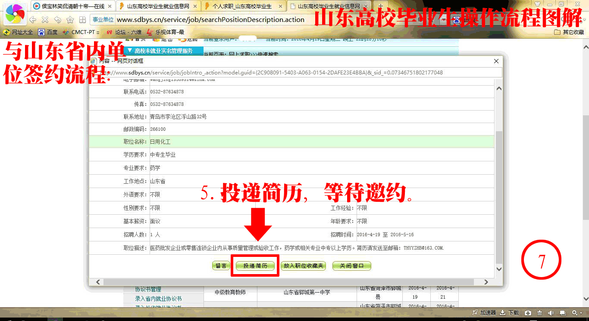Switch to the second tab 山东高校毕业生就业信息网
The height and width of the screenshot is (321, 589).
(159, 6)
